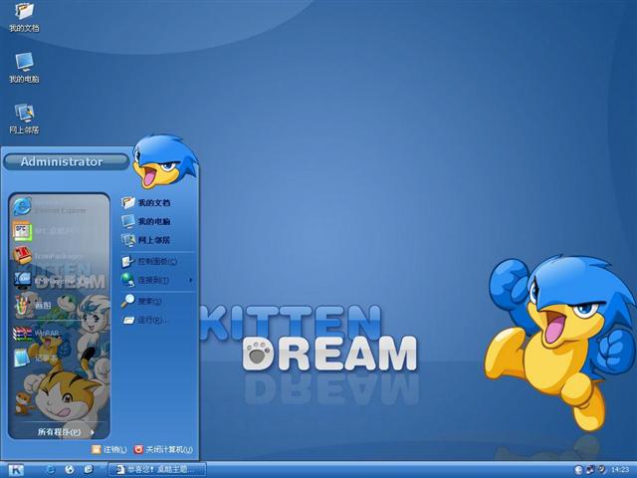Open 记事本 notepad in start menu
This screenshot has width=637, height=478.
[59, 358]
